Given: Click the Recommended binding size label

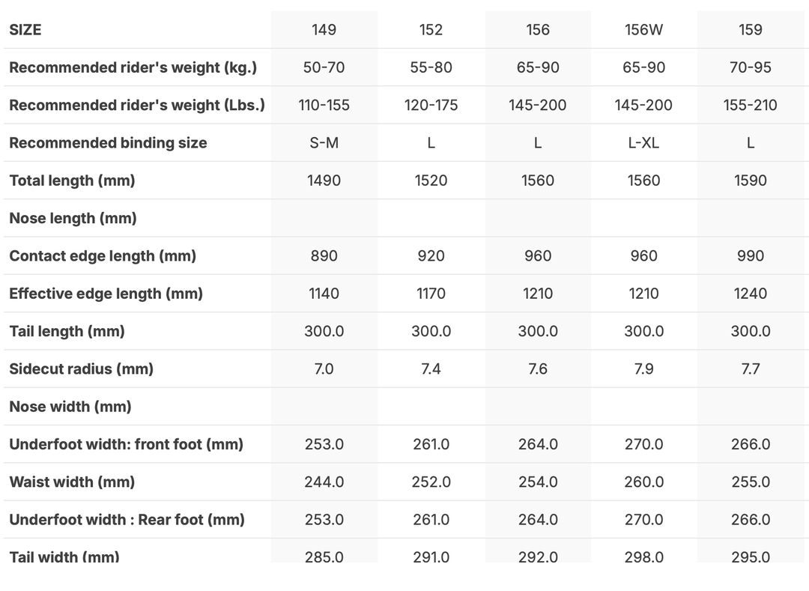Looking at the screenshot, I should tap(108, 142).
